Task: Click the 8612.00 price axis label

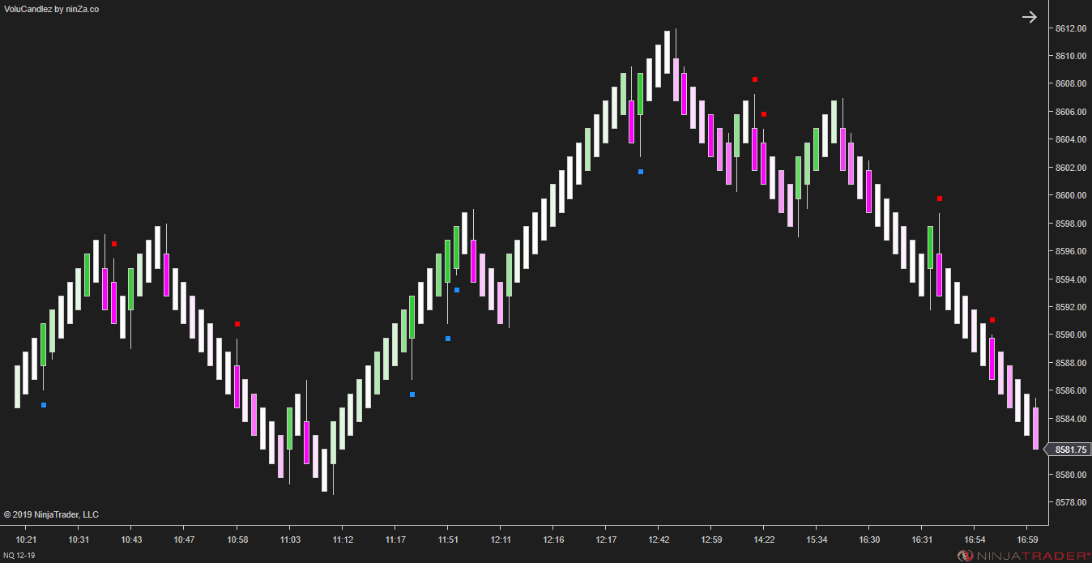Action: (1069, 28)
